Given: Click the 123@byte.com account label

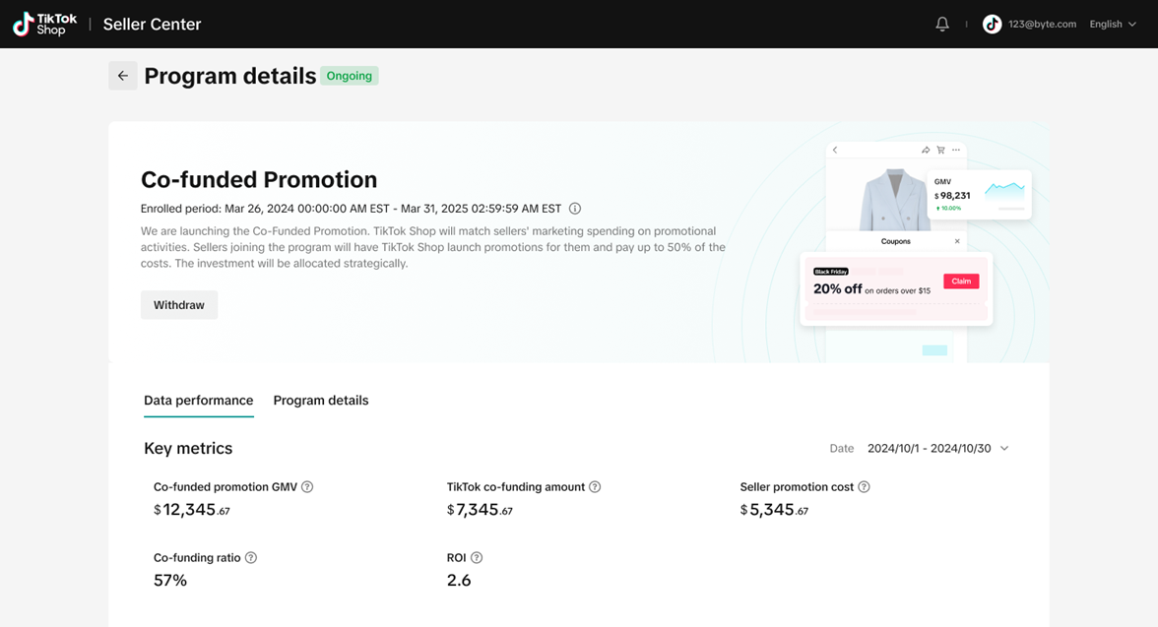Looking at the screenshot, I should coord(1042,24).
